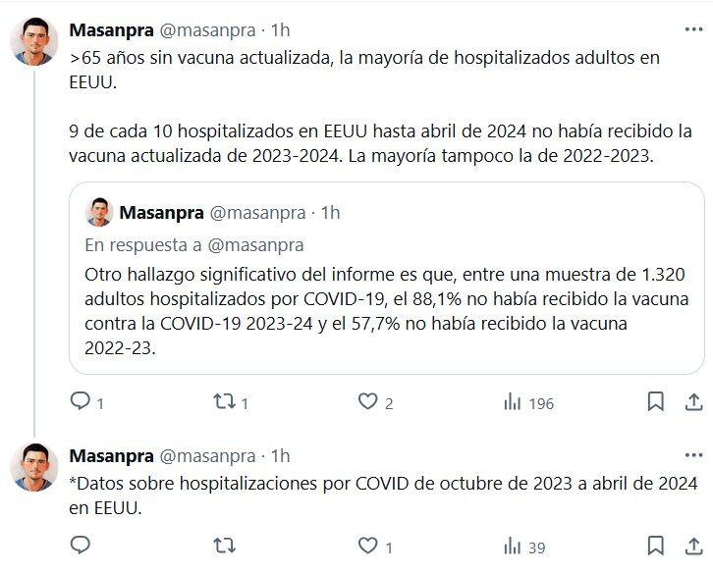Share the first tweet

(x=691, y=401)
